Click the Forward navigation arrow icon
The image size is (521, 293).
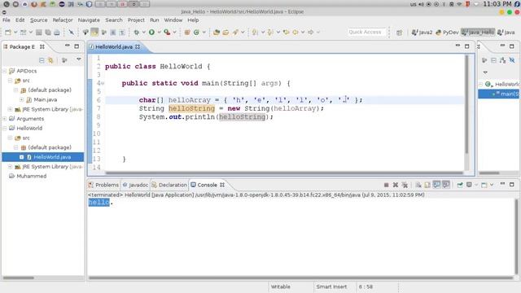tap(311, 33)
